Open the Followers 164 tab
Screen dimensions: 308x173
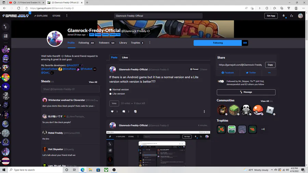point(107,43)
